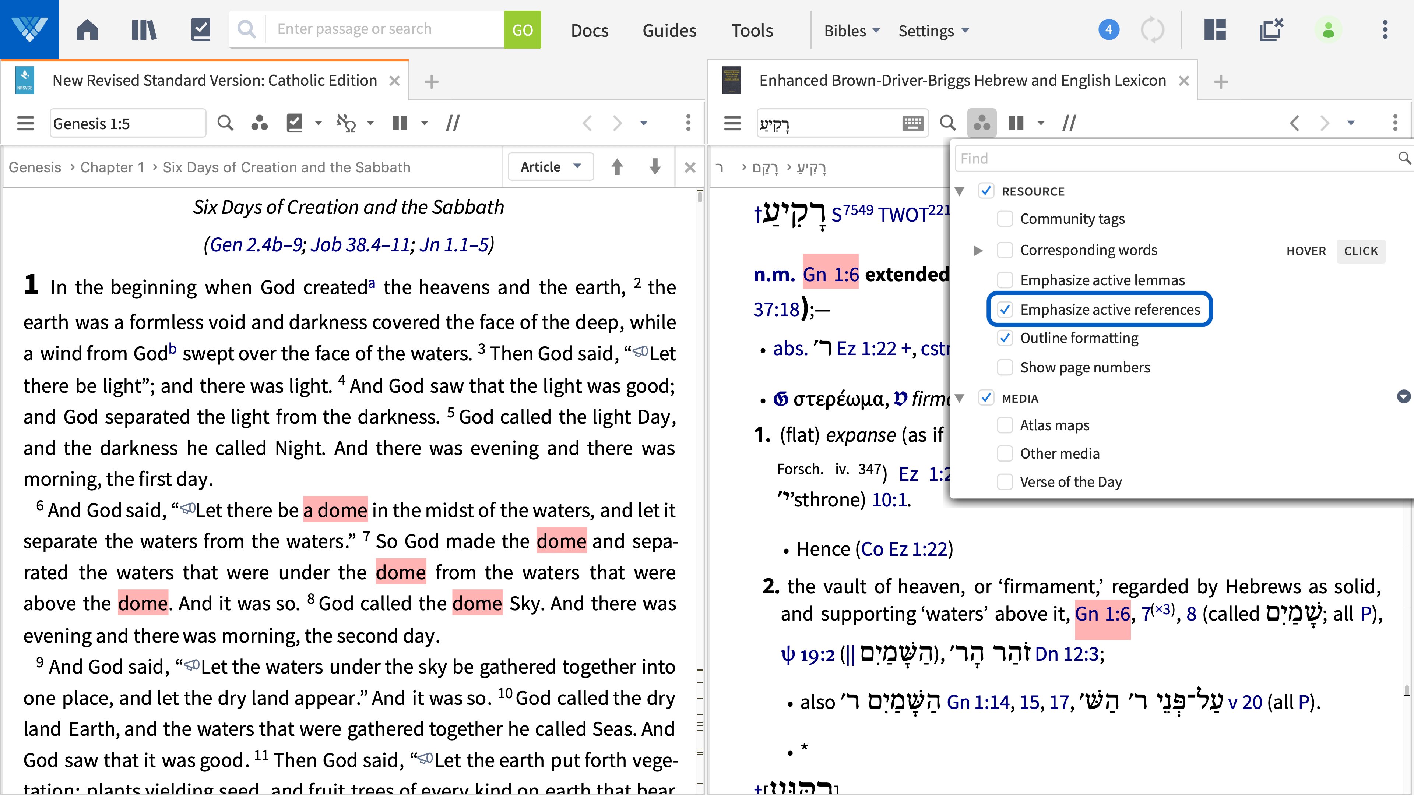Open the Factbook checkmark icon in top bar
Viewport: 1414px width, 795px height.
click(200, 29)
